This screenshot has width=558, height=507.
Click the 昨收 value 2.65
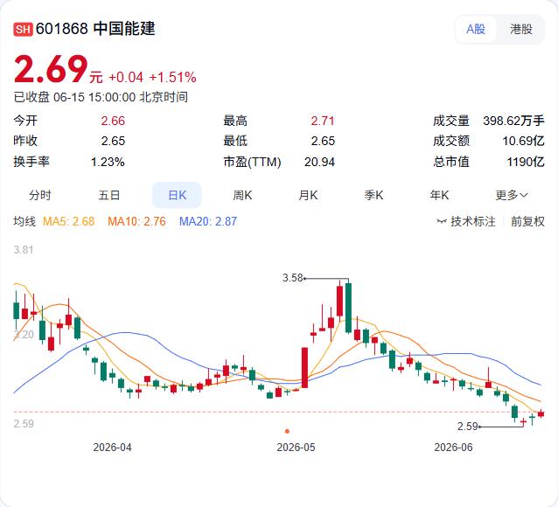click(x=113, y=141)
